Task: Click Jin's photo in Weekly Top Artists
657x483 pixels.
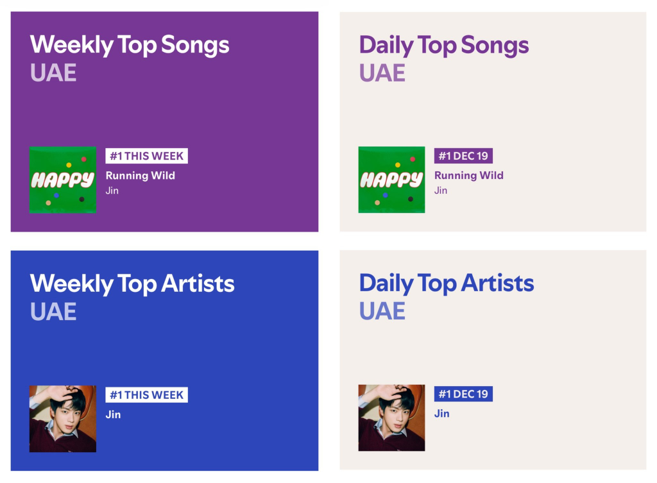Action: click(x=63, y=418)
